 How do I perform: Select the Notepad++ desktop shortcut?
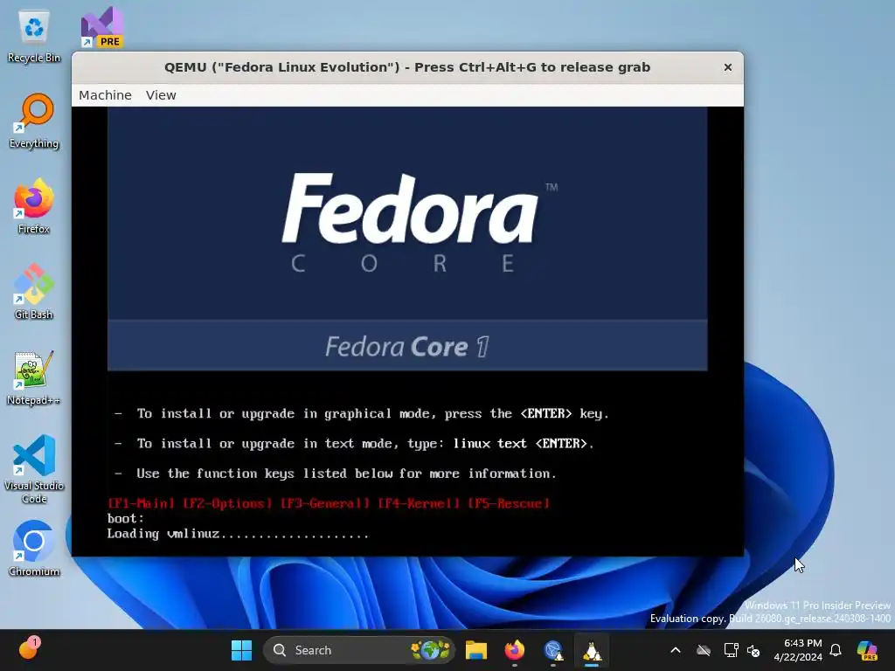[x=34, y=378]
